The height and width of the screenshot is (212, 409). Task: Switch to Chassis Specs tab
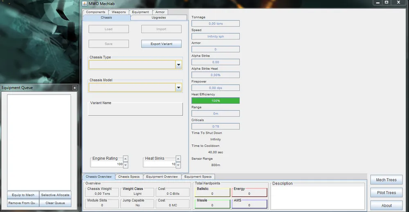pyautogui.click(x=129, y=177)
